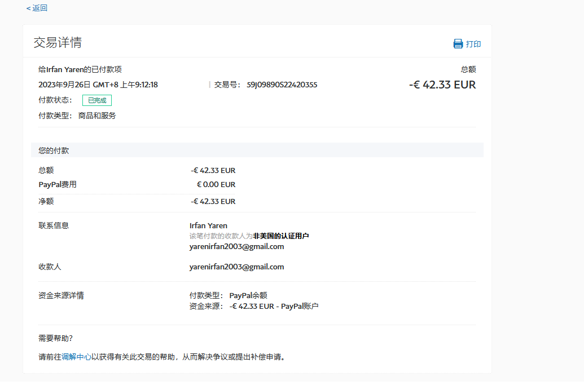Click the Irfan Yaren name under 联系信息
This screenshot has height=390, width=584.
208,225
